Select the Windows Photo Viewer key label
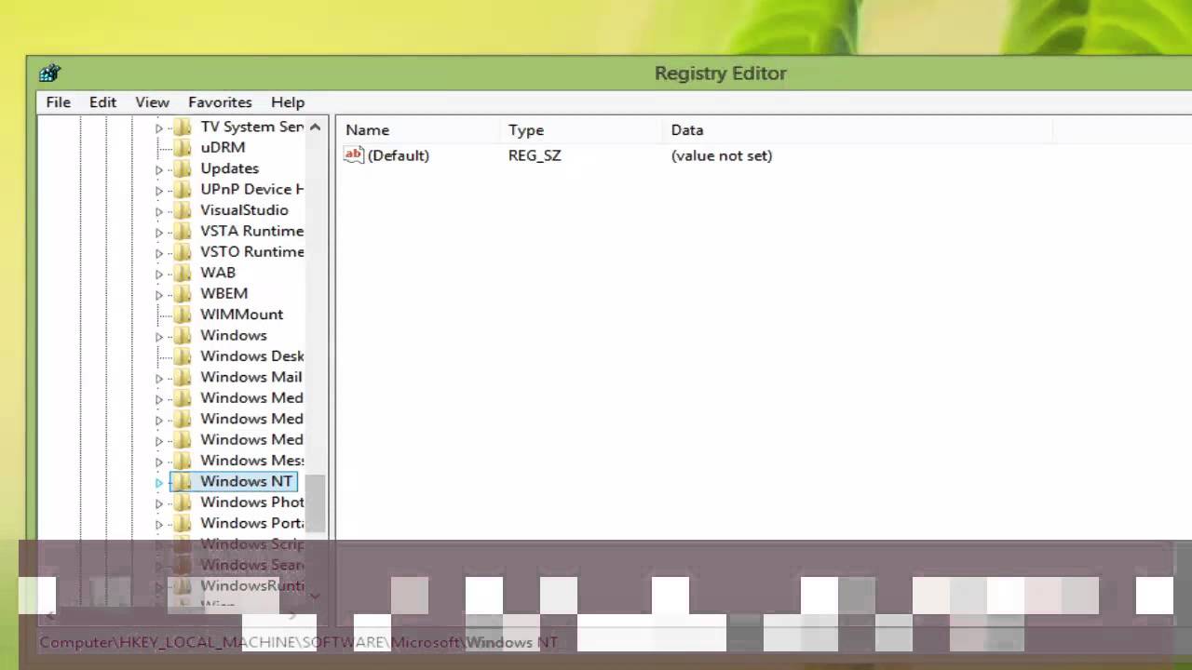 point(251,502)
